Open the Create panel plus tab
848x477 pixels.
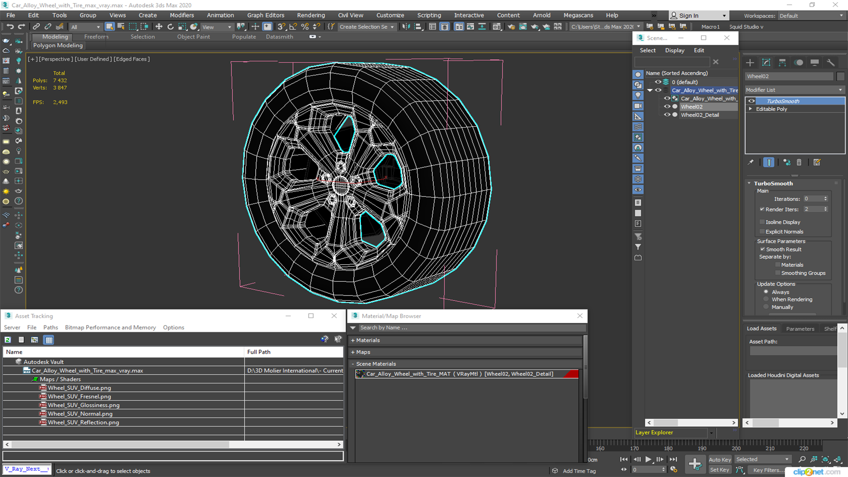[x=750, y=62]
